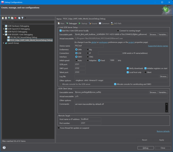Image resolution: width=173 pixels, height=152 pixels.
Task: Toggle Start the J-Link GDB server locally
Action: coord(61,31)
